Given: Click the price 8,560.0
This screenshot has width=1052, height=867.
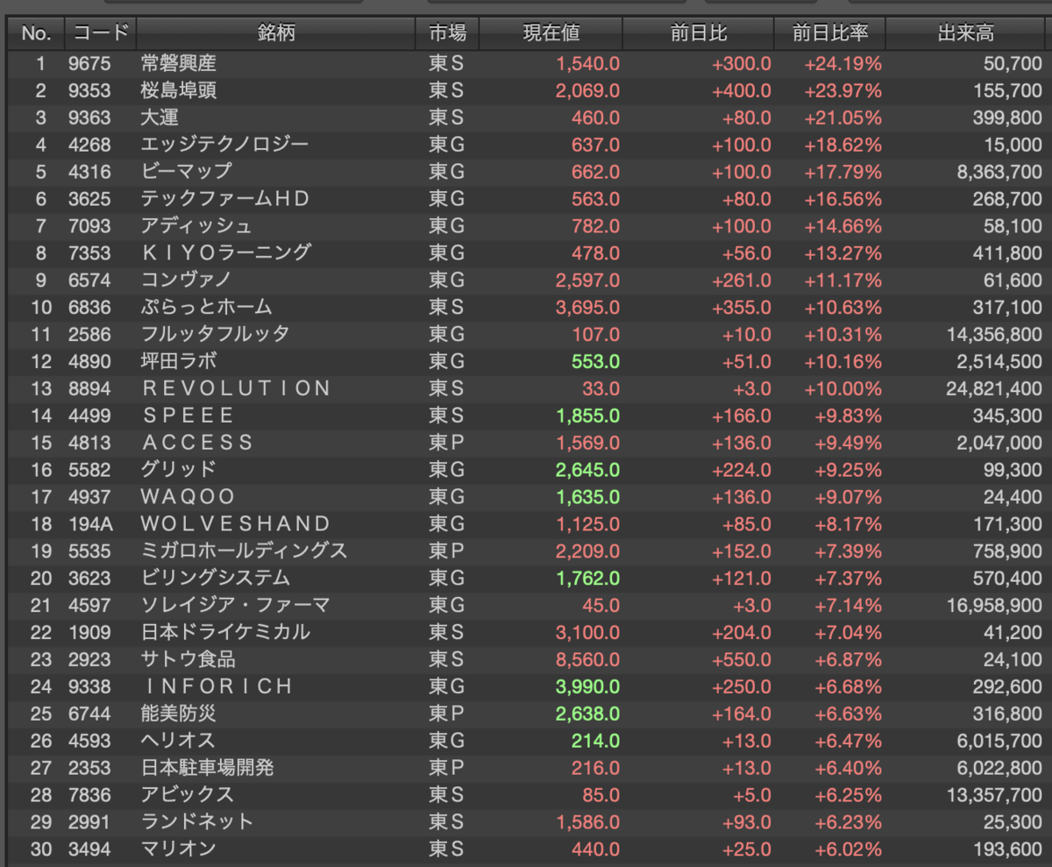Looking at the screenshot, I should click(x=587, y=659).
